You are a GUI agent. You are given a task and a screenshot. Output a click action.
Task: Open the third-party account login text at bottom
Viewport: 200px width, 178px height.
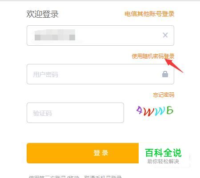coord(75,177)
